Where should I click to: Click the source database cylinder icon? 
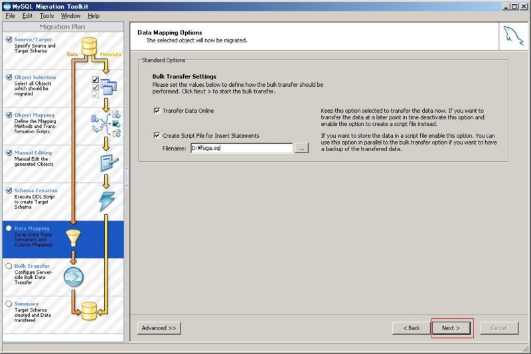tap(89, 46)
